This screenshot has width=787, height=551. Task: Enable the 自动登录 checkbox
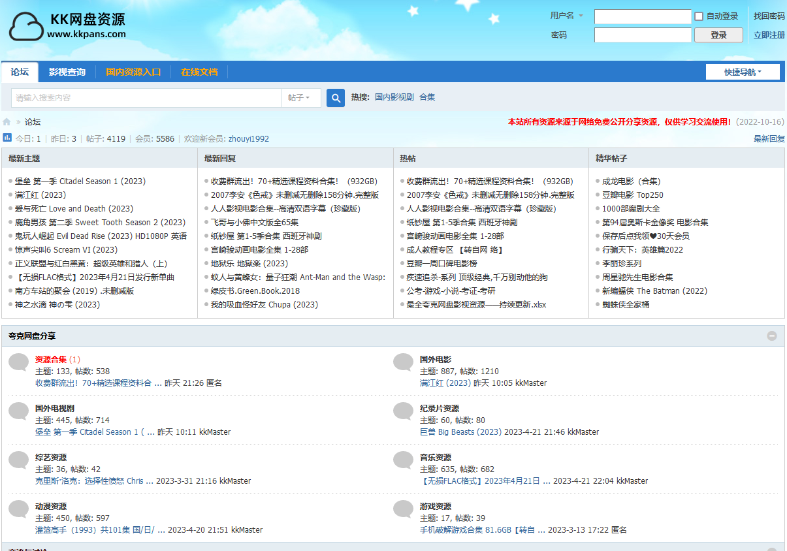click(699, 16)
